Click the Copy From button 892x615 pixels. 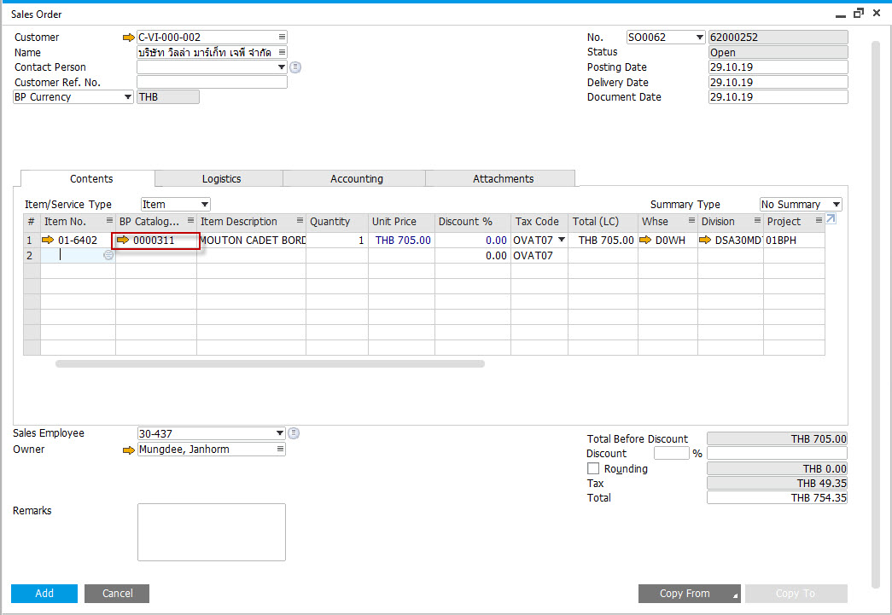pyautogui.click(x=690, y=594)
